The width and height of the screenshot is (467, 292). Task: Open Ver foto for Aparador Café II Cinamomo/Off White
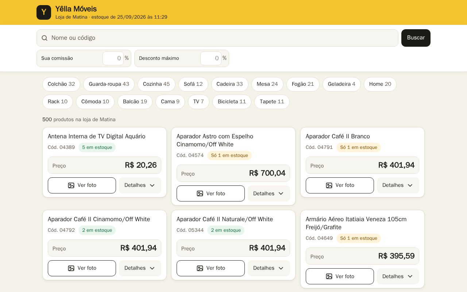click(82, 268)
